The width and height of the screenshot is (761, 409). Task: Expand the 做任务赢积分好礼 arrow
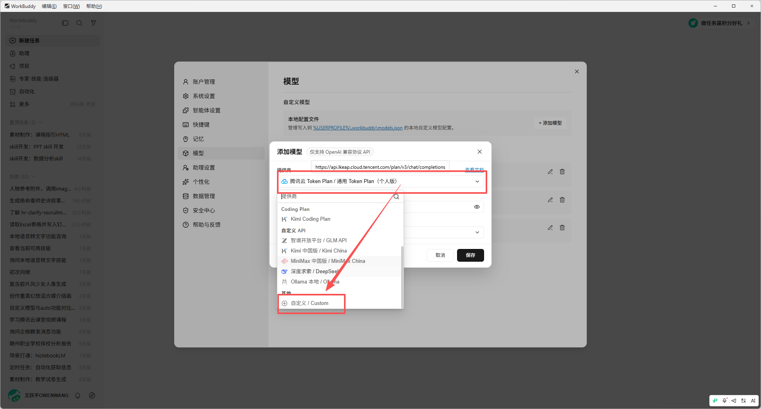point(748,23)
